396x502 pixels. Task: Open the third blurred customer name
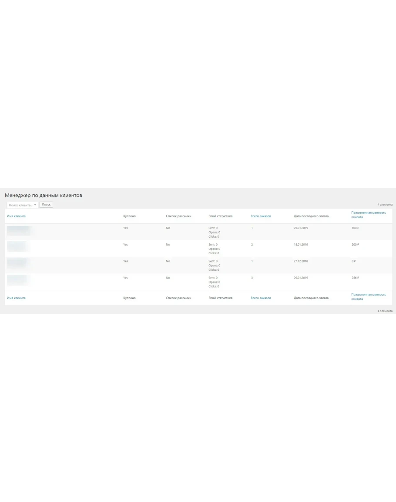point(17,263)
